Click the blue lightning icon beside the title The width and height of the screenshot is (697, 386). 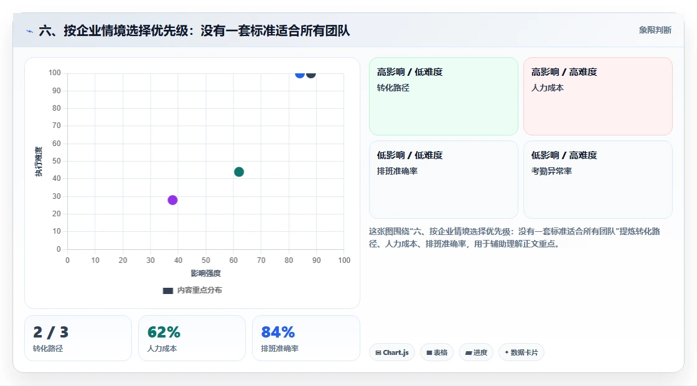(30, 31)
